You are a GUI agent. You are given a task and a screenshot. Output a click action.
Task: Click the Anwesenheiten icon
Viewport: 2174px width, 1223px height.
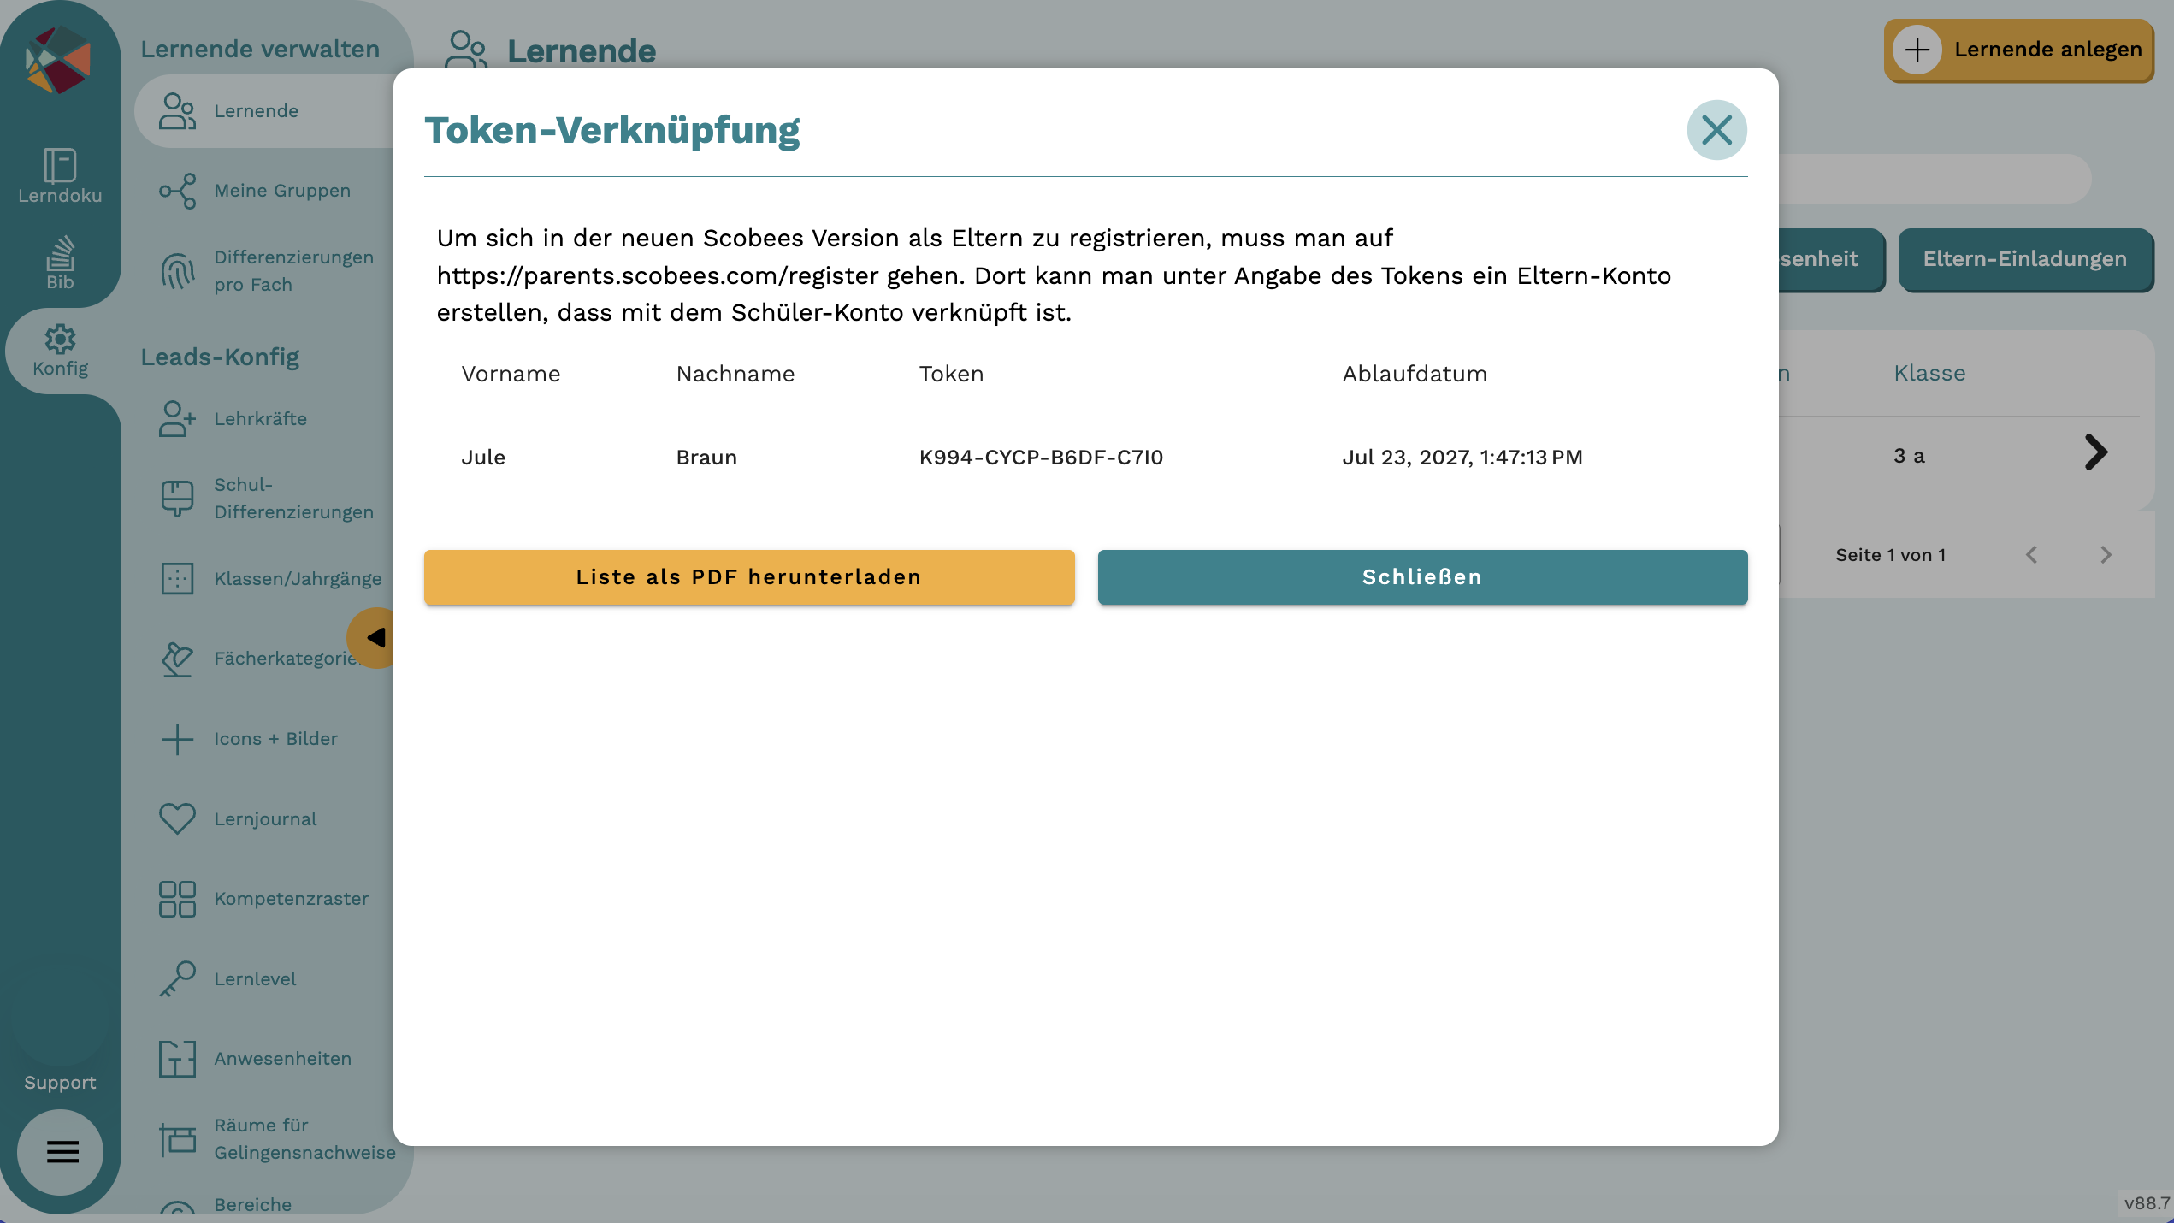177,1059
